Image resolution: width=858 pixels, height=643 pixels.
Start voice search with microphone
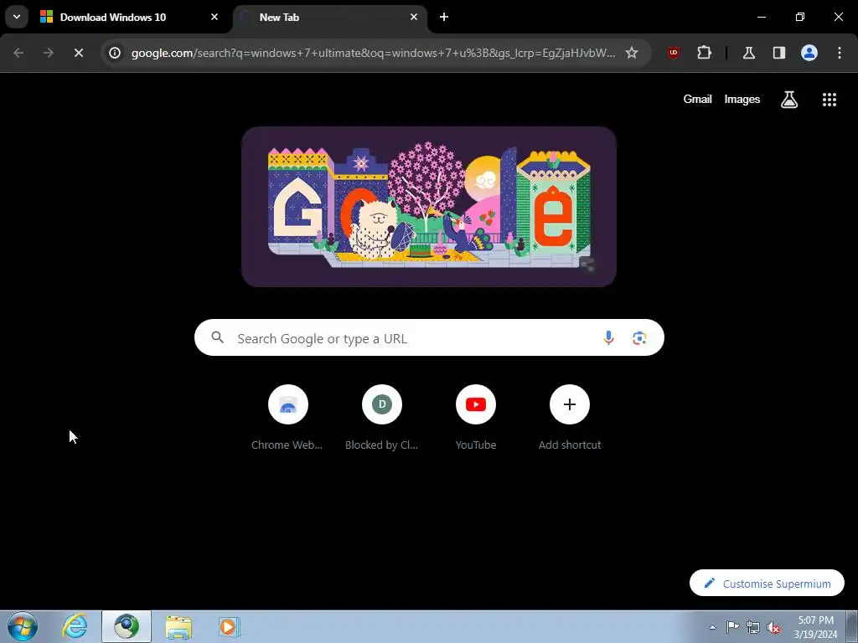608,338
